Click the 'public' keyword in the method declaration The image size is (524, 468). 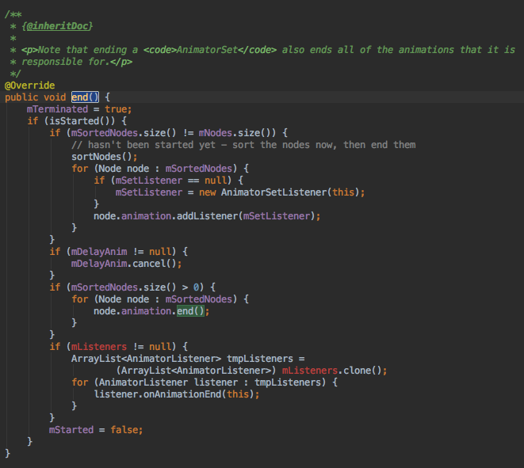tap(21, 97)
